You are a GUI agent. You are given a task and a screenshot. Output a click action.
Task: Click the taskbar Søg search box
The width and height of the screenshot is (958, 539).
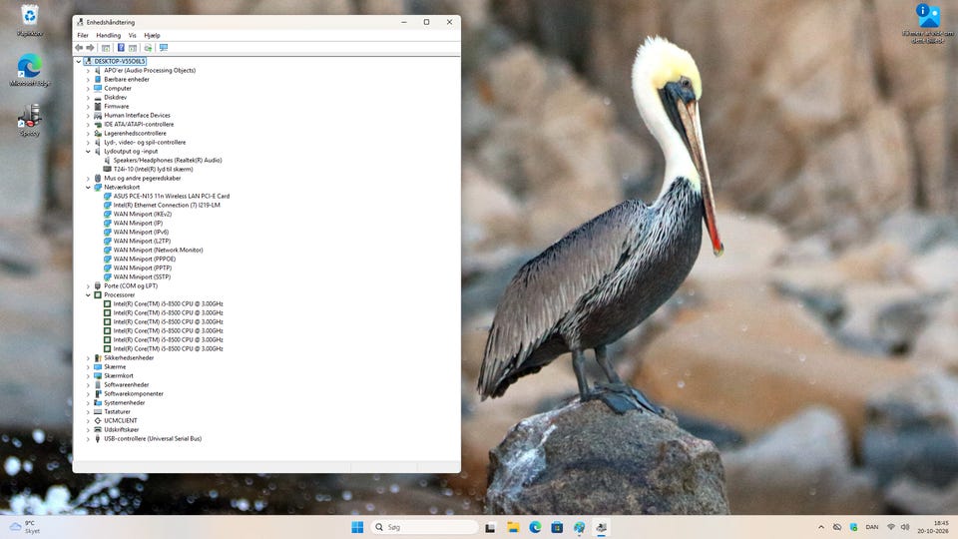point(425,527)
